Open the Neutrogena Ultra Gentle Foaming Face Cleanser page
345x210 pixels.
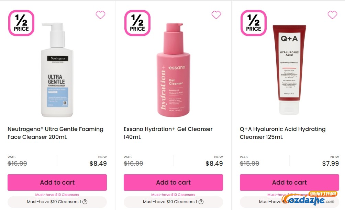click(x=55, y=133)
